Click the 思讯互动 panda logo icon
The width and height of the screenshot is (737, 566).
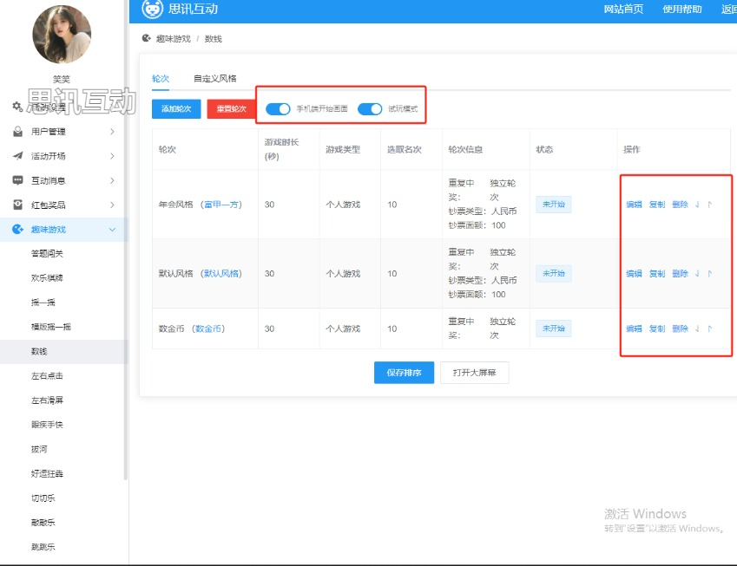tap(152, 9)
